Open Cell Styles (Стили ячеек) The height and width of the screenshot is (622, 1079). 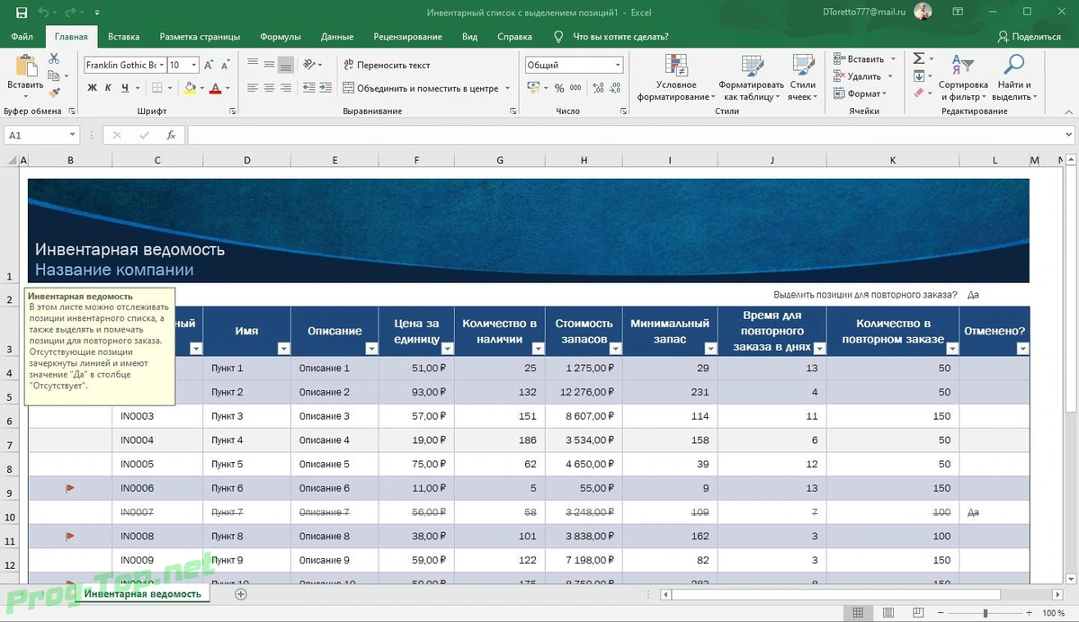click(803, 77)
